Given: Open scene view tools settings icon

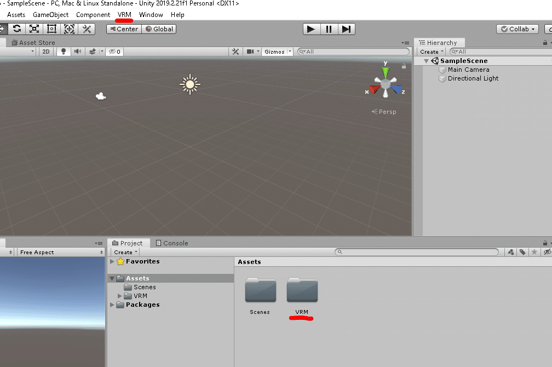Looking at the screenshot, I should (235, 52).
